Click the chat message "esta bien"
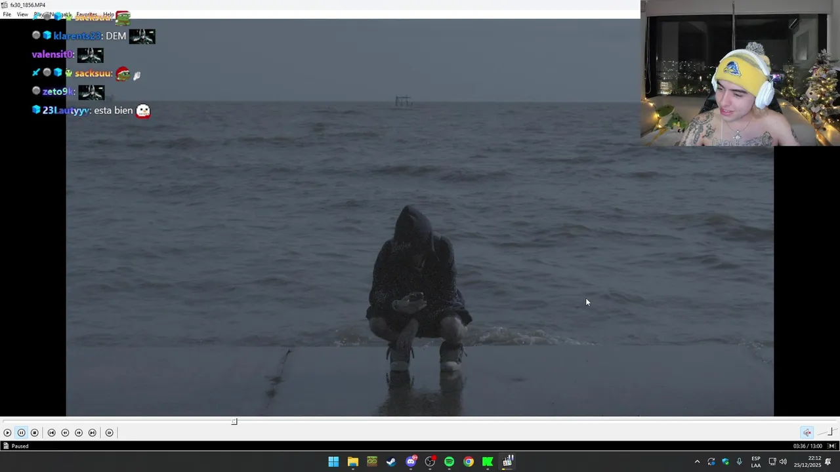This screenshot has height=472, width=840. tap(114, 111)
